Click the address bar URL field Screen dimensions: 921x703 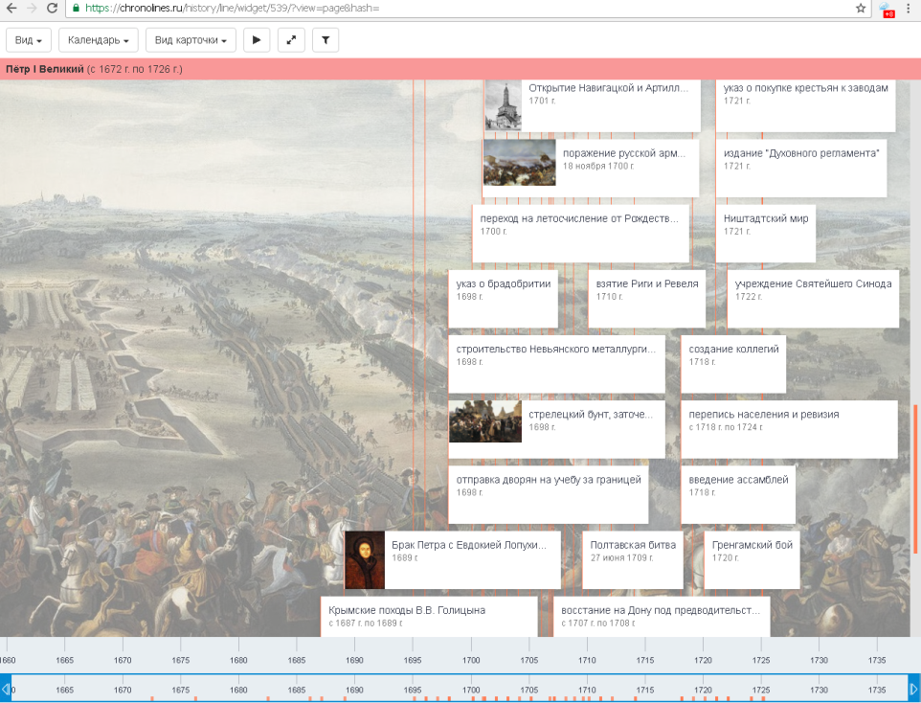459,9
